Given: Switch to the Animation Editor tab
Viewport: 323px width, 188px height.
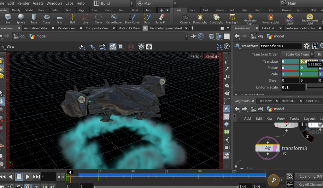Looking at the screenshot, I should (36, 28).
